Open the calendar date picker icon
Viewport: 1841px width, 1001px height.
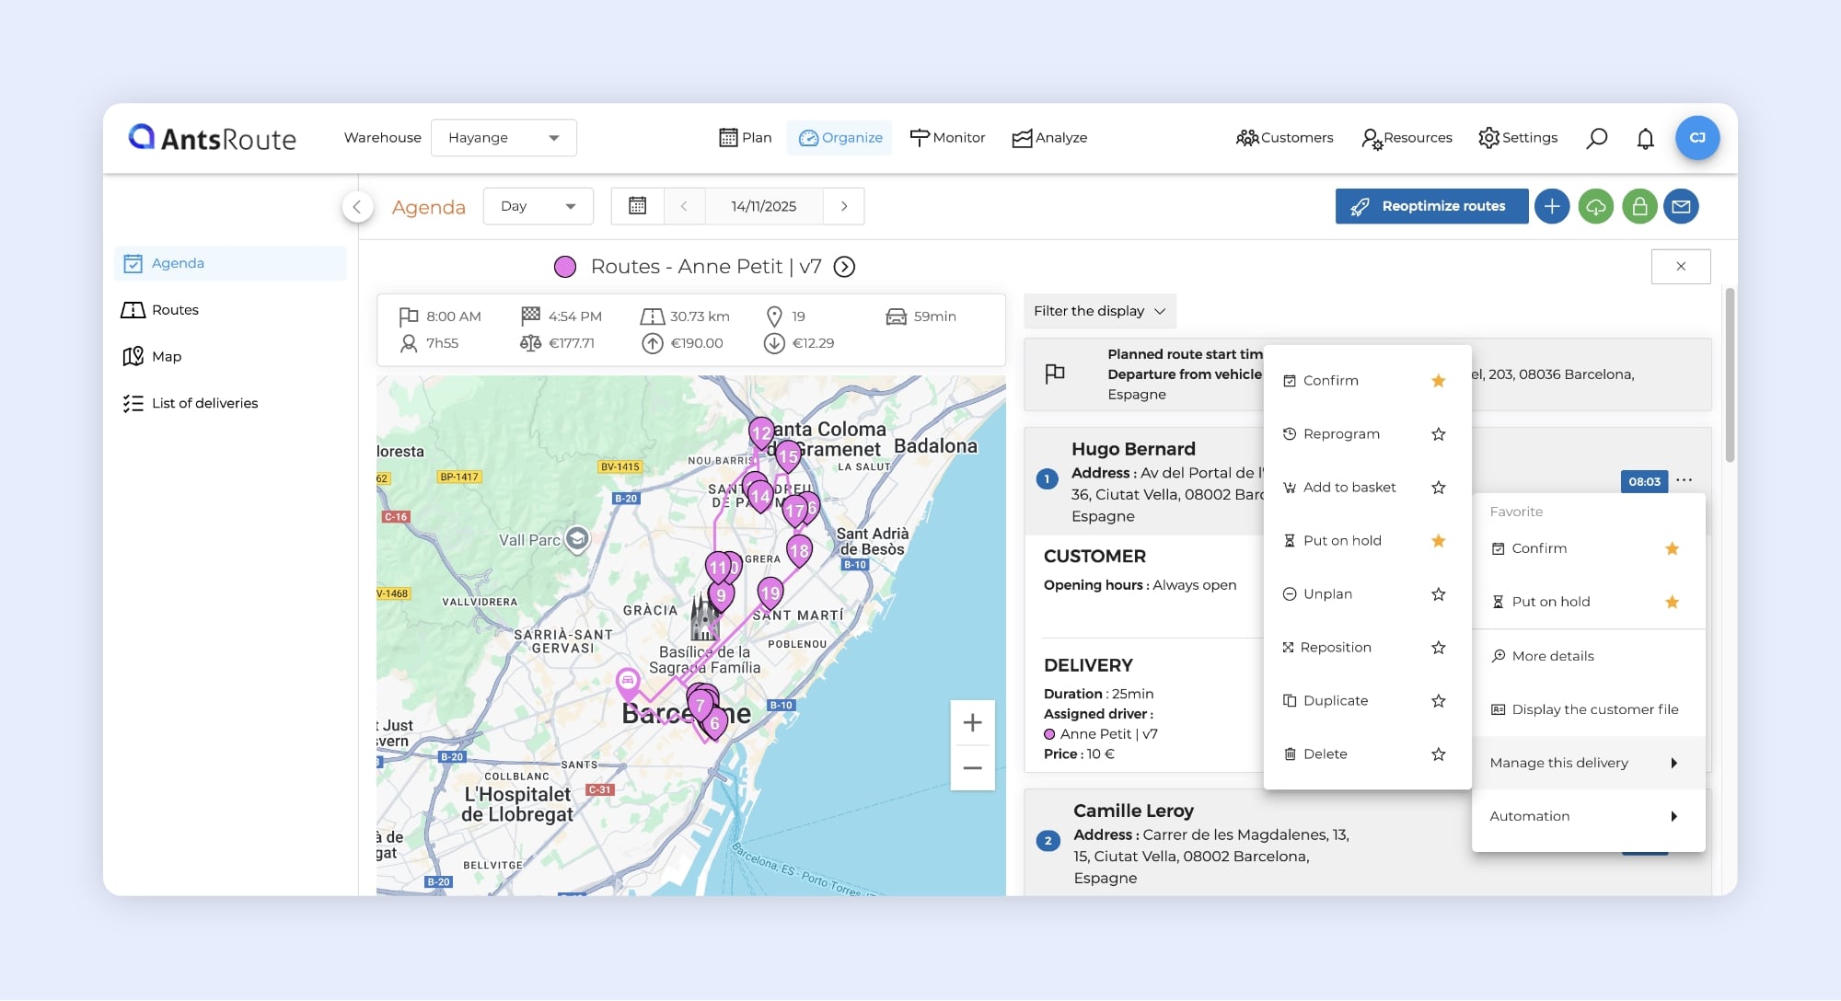637,206
